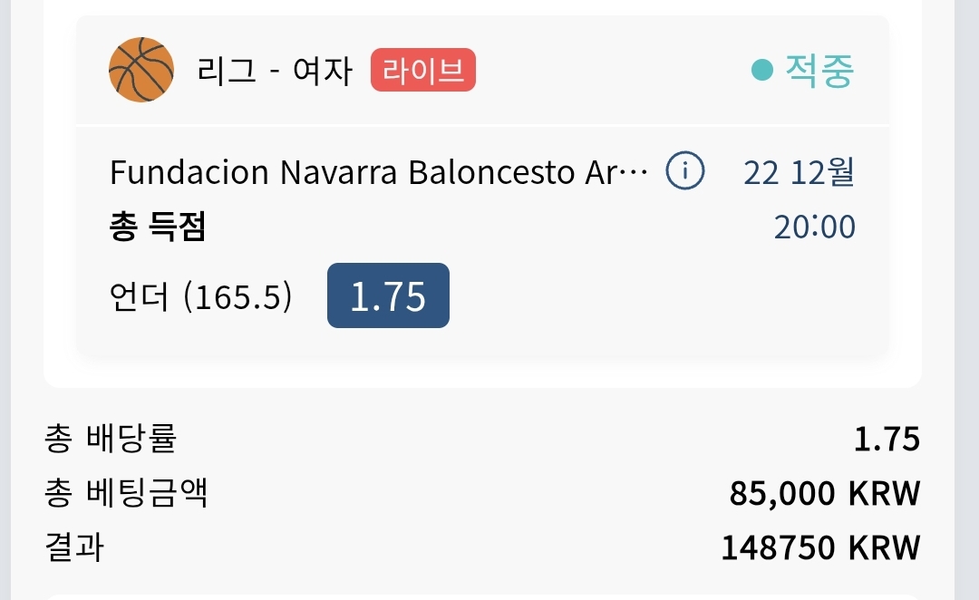Click the 적중 win status label
This screenshot has height=600, width=979.
[x=819, y=70]
